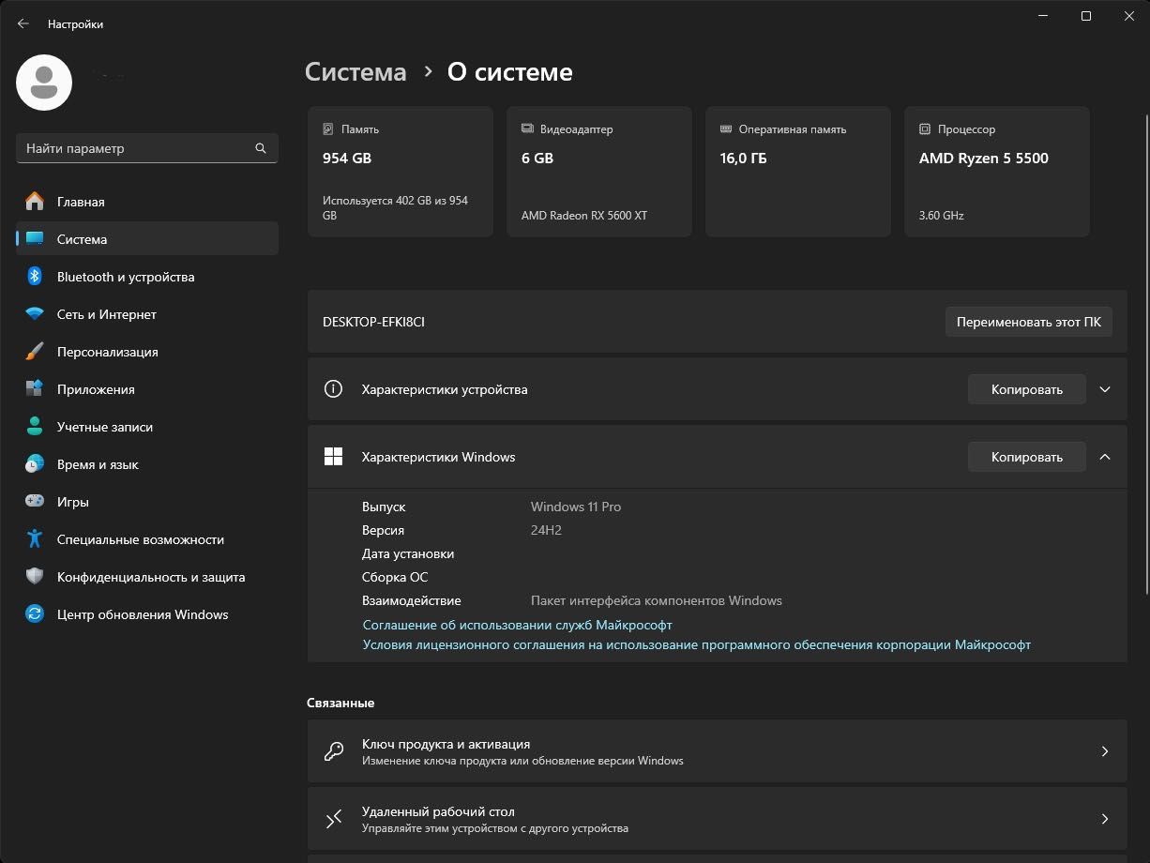Click the Система breadcrumb link

(356, 72)
